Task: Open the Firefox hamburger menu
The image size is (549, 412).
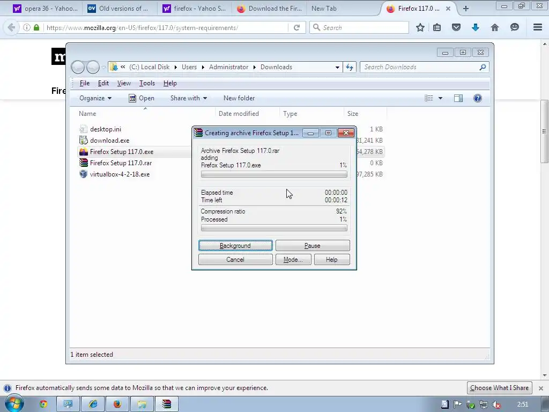Action: point(538,27)
